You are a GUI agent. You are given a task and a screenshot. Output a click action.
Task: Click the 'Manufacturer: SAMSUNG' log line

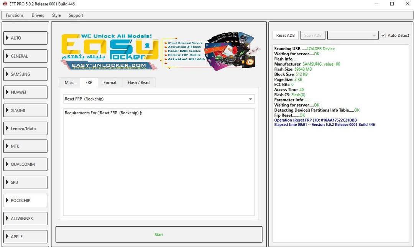click(307, 64)
